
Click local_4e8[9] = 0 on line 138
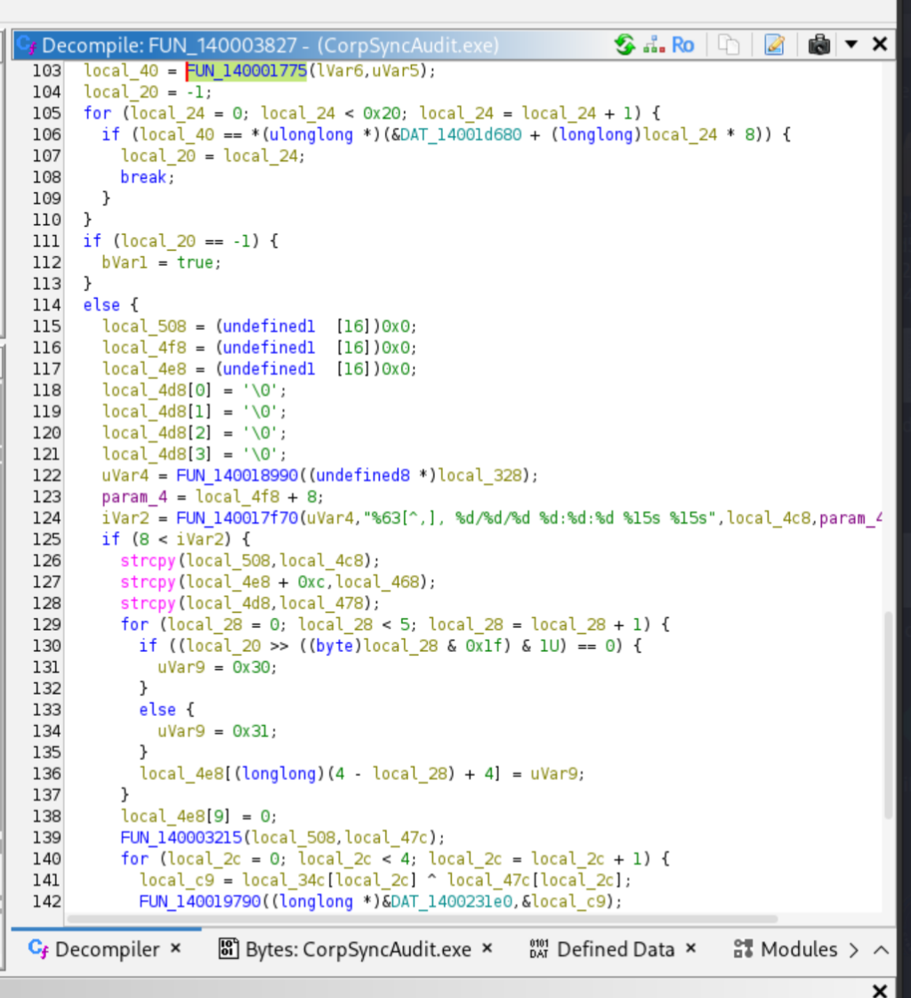tap(198, 816)
